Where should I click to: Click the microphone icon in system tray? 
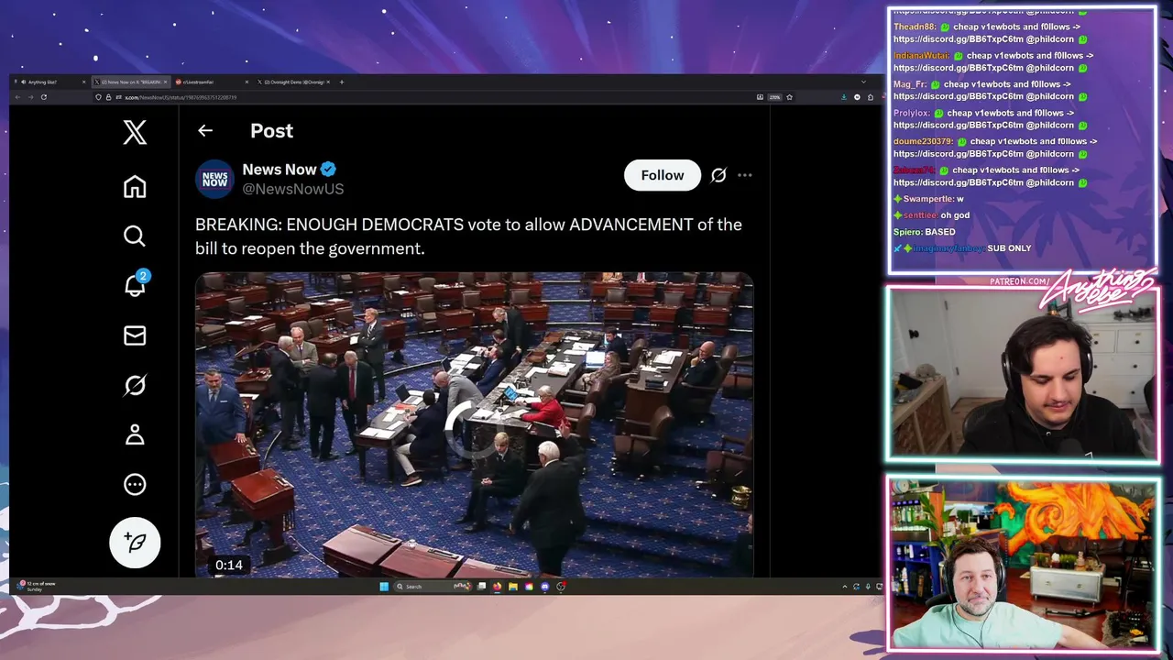coord(868,587)
